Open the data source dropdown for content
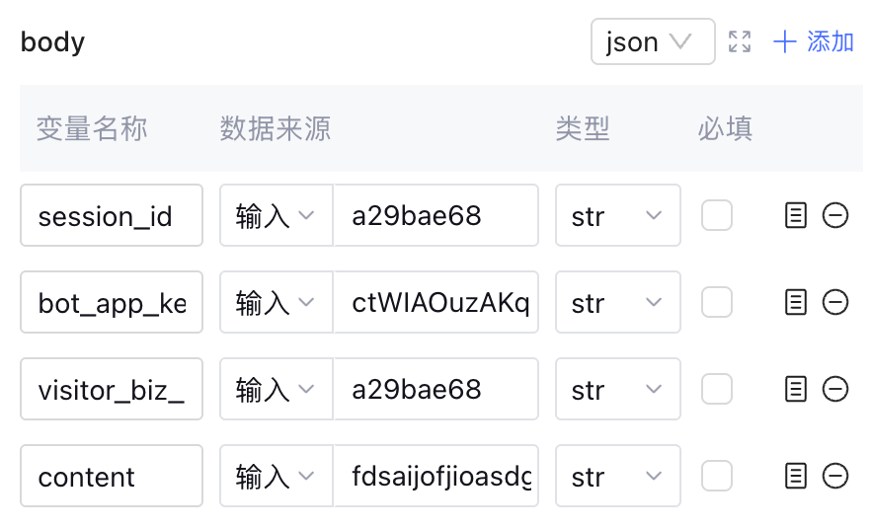Image resolution: width=871 pixels, height=529 pixels. 276,476
